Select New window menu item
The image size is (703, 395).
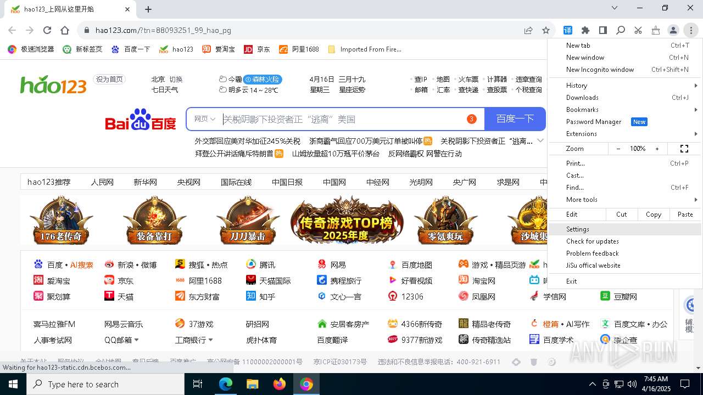pyautogui.click(x=625, y=58)
